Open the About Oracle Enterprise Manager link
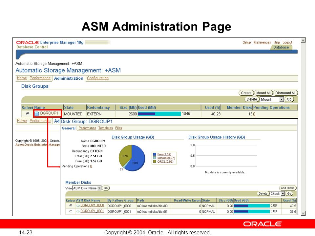 (37, 145)
